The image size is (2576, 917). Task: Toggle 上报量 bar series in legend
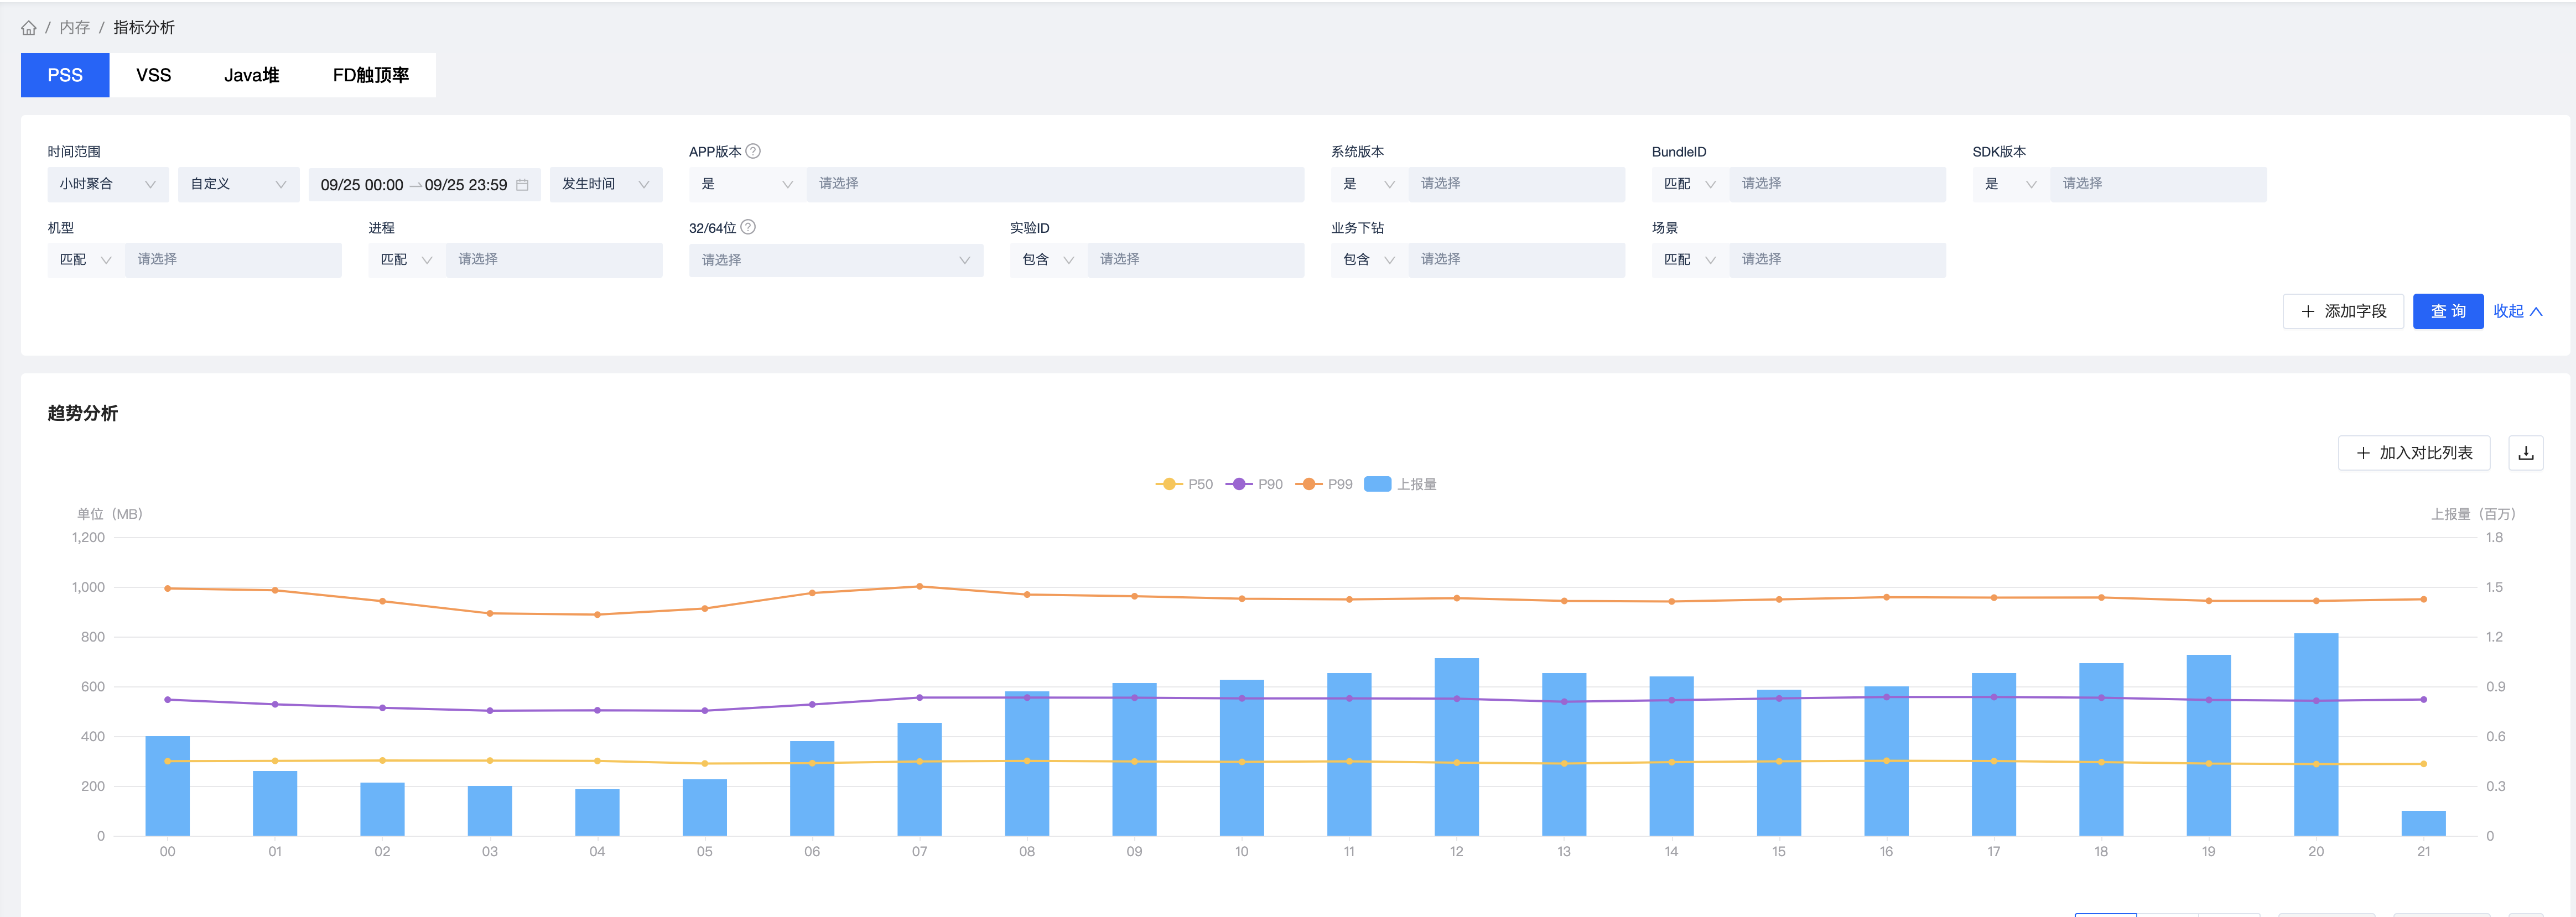click(x=1401, y=484)
